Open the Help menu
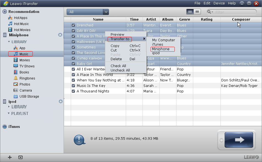This screenshot has height=162, width=262. point(232,3)
